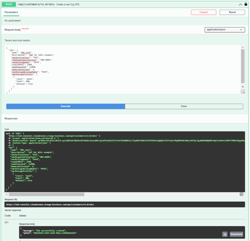Download the response body
The height and width of the screenshot is (241, 250).
(236, 234)
